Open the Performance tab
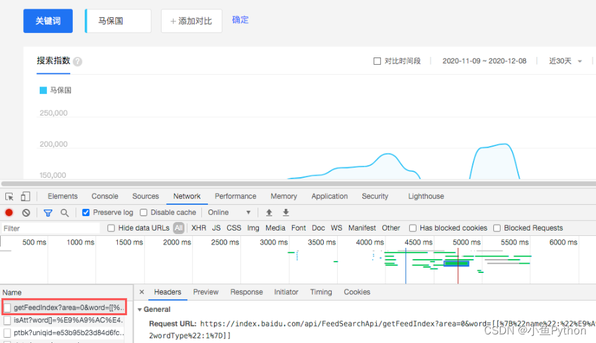This screenshot has height=343, width=596. click(x=235, y=196)
